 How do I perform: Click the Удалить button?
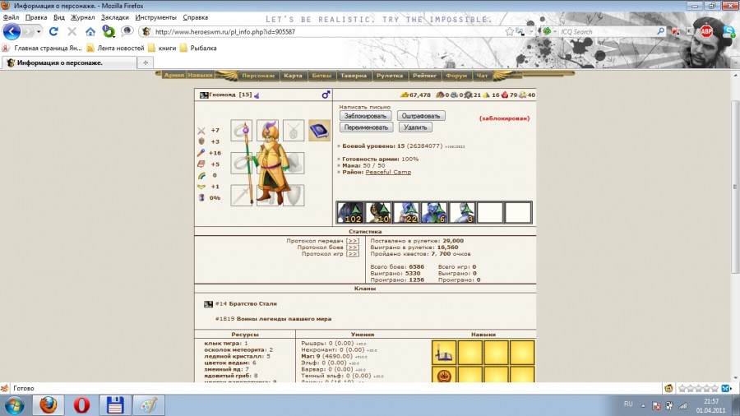coord(415,127)
